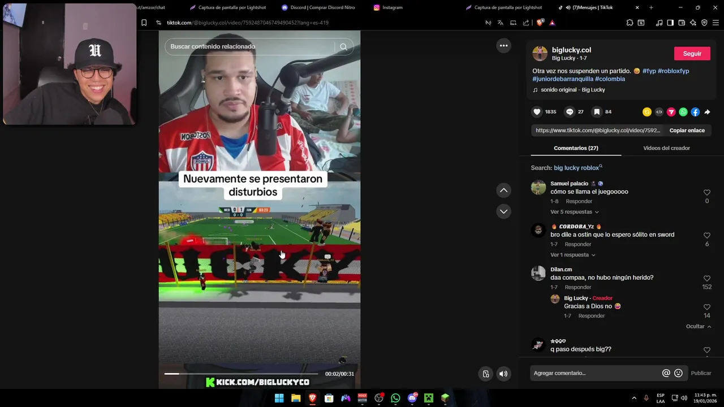Open 'sonido original - Big Lucky' sound
724x407 pixels.
coord(572,90)
